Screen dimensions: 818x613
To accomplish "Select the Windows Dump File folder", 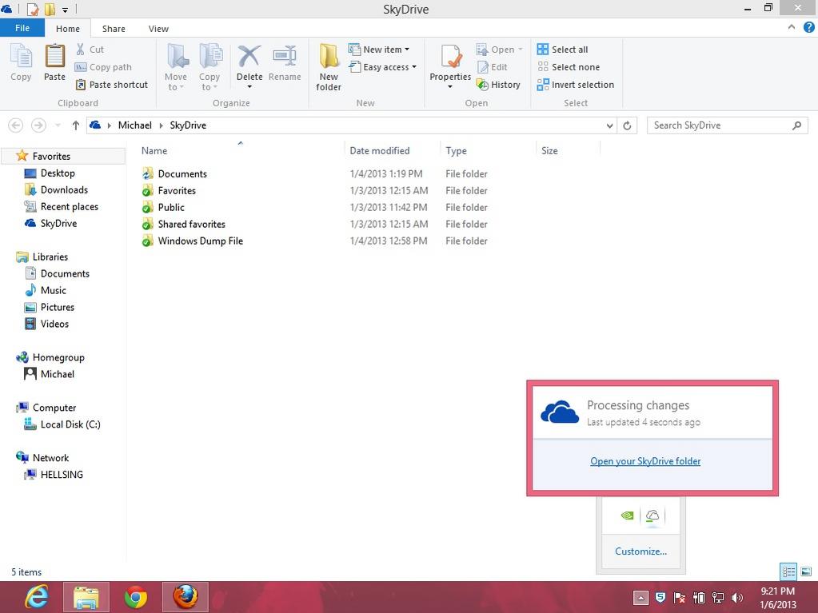I will [x=201, y=241].
